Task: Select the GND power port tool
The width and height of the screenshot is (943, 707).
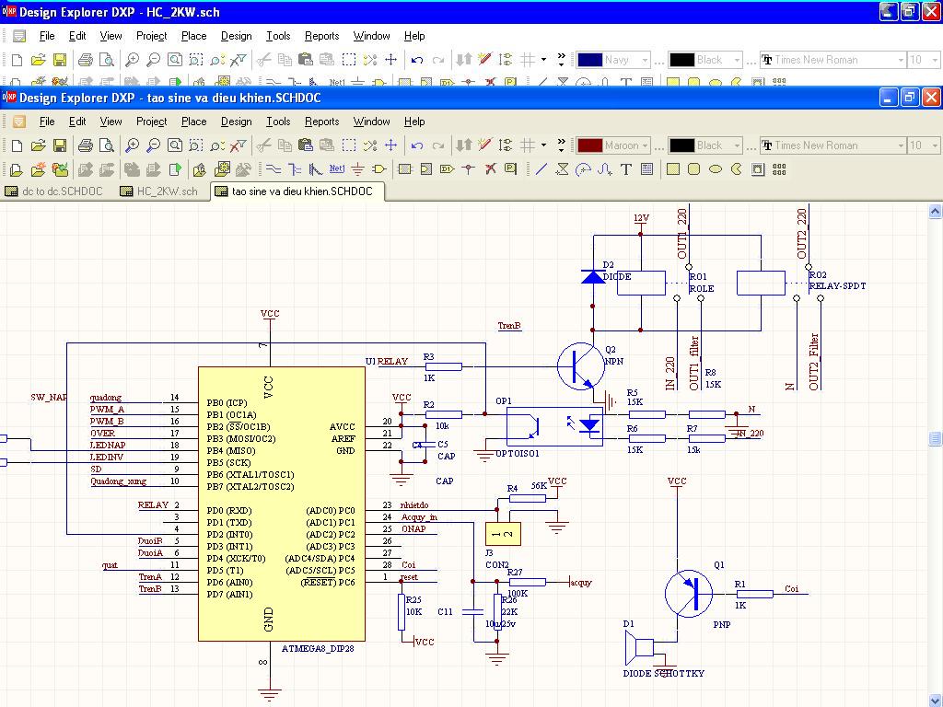Action: click(357, 169)
